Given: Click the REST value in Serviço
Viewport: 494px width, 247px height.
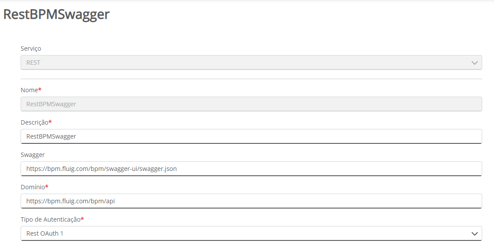Looking at the screenshot, I should [x=33, y=63].
